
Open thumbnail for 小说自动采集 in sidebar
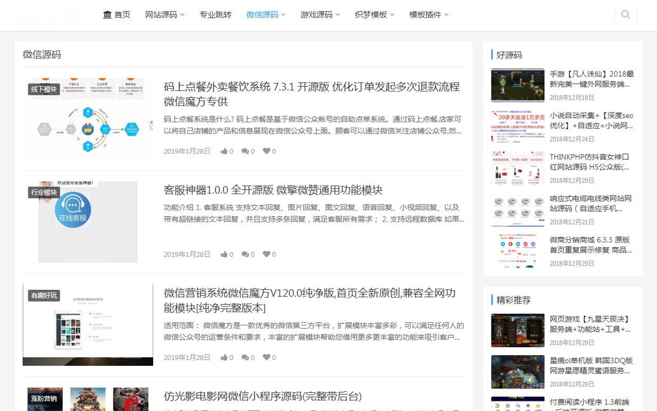coord(518,127)
